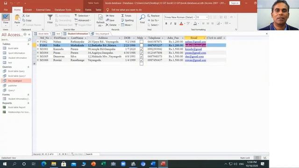299x168 pixels.
Task: Click the Click to Add column header
Action: click(x=216, y=38)
